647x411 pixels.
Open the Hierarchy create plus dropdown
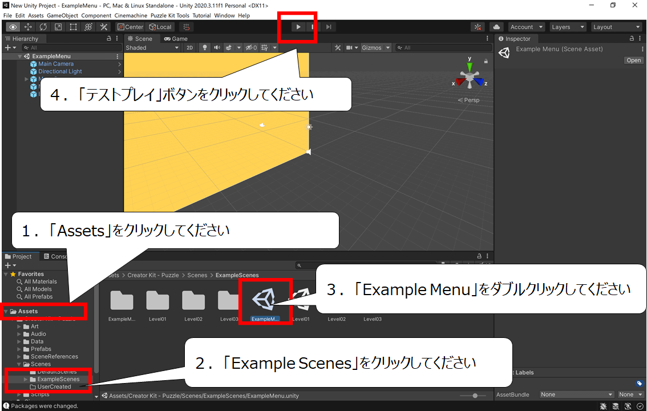[10, 47]
